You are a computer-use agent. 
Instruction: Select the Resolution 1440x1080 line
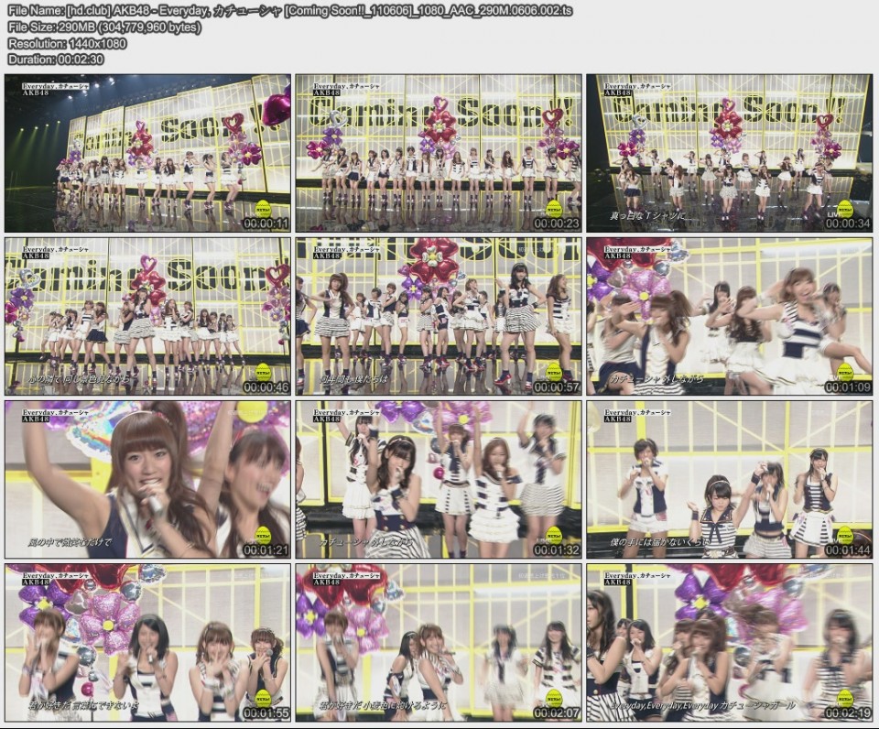pyautogui.click(x=67, y=43)
